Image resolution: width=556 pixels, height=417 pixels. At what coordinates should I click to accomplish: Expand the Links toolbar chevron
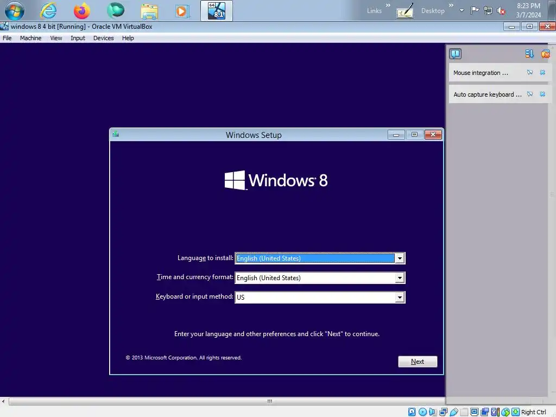[388, 5]
